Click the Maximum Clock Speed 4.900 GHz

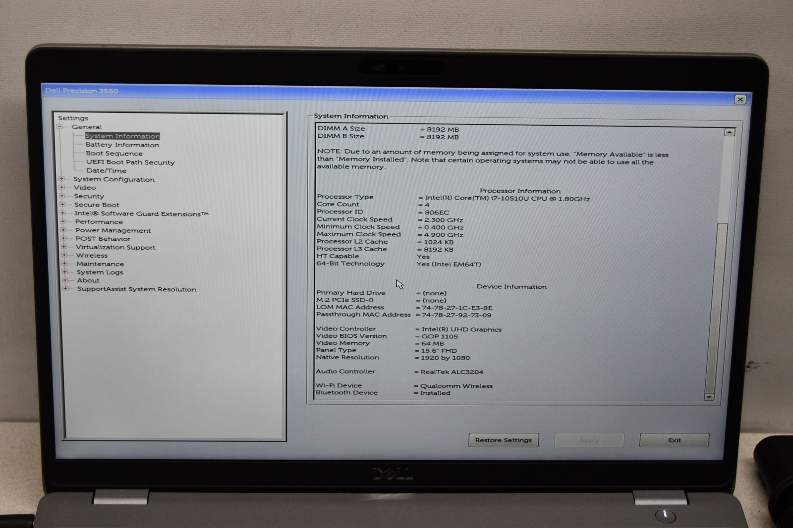coord(444,235)
